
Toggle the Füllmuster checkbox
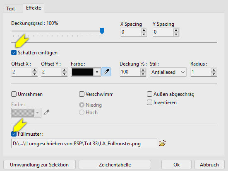click(14, 134)
